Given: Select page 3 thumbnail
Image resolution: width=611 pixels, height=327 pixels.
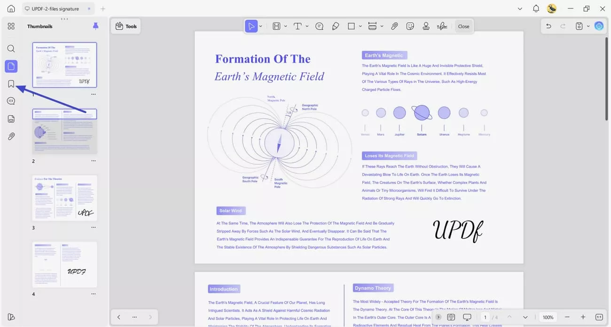Looking at the screenshot, I should point(64,198).
